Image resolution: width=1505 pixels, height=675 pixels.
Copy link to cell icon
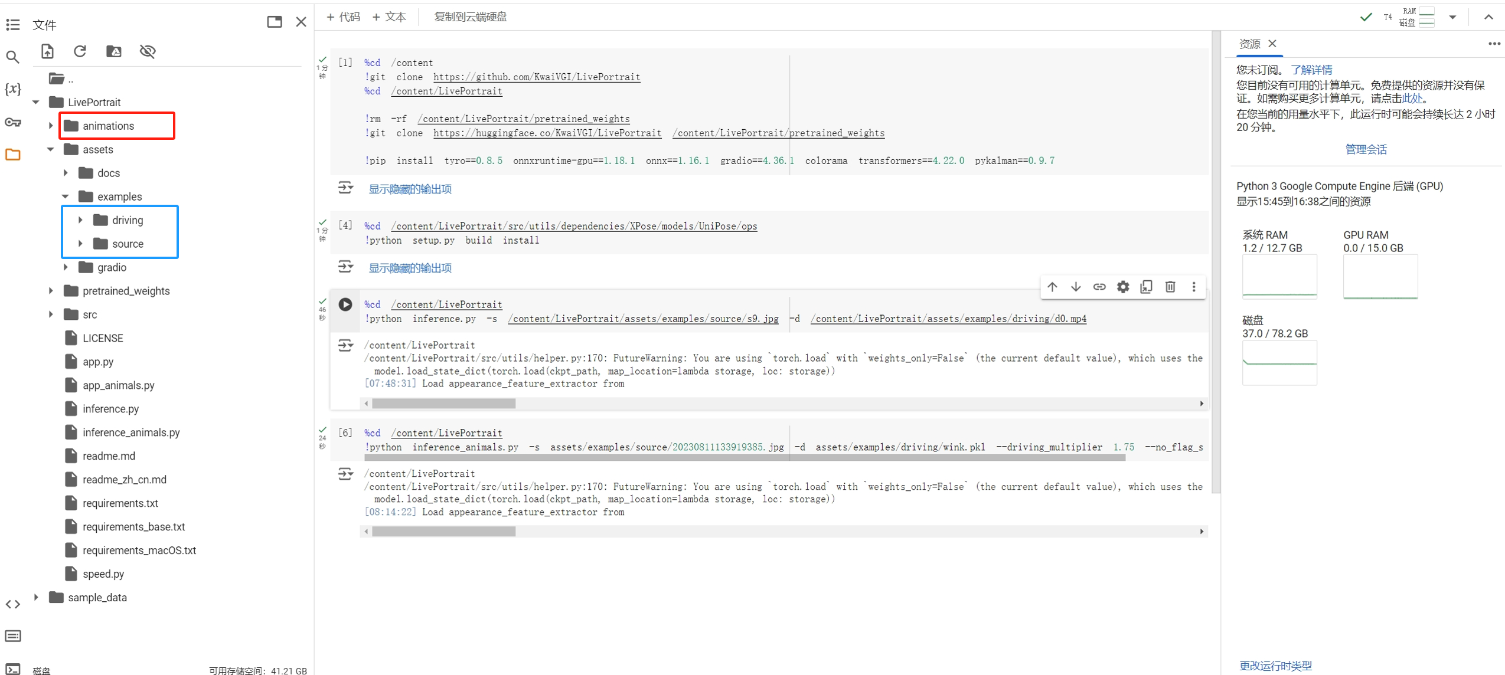click(1099, 287)
